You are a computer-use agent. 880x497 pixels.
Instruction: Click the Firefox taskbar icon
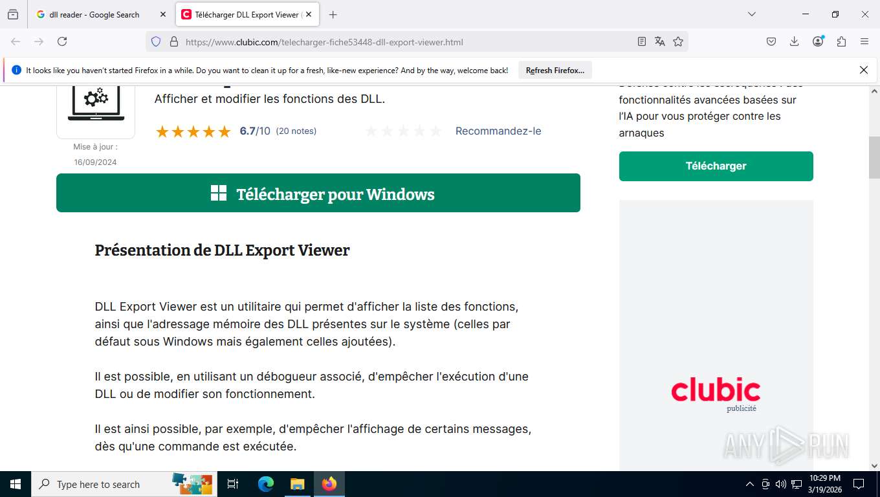(x=329, y=484)
